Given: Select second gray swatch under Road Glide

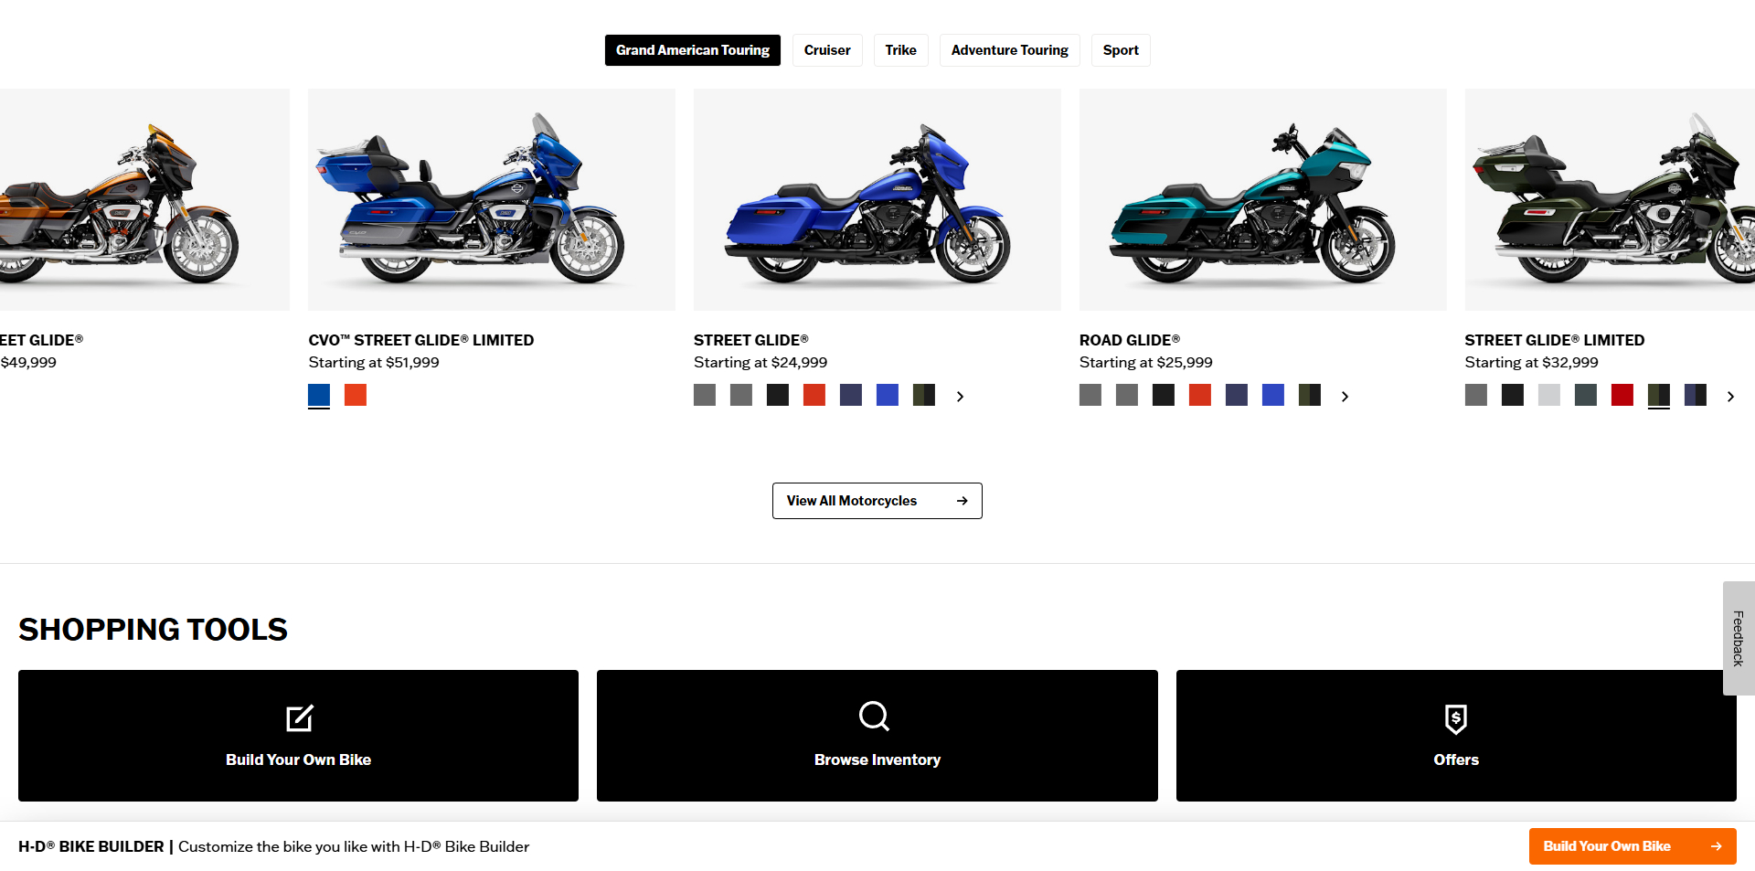Looking at the screenshot, I should [1127, 395].
